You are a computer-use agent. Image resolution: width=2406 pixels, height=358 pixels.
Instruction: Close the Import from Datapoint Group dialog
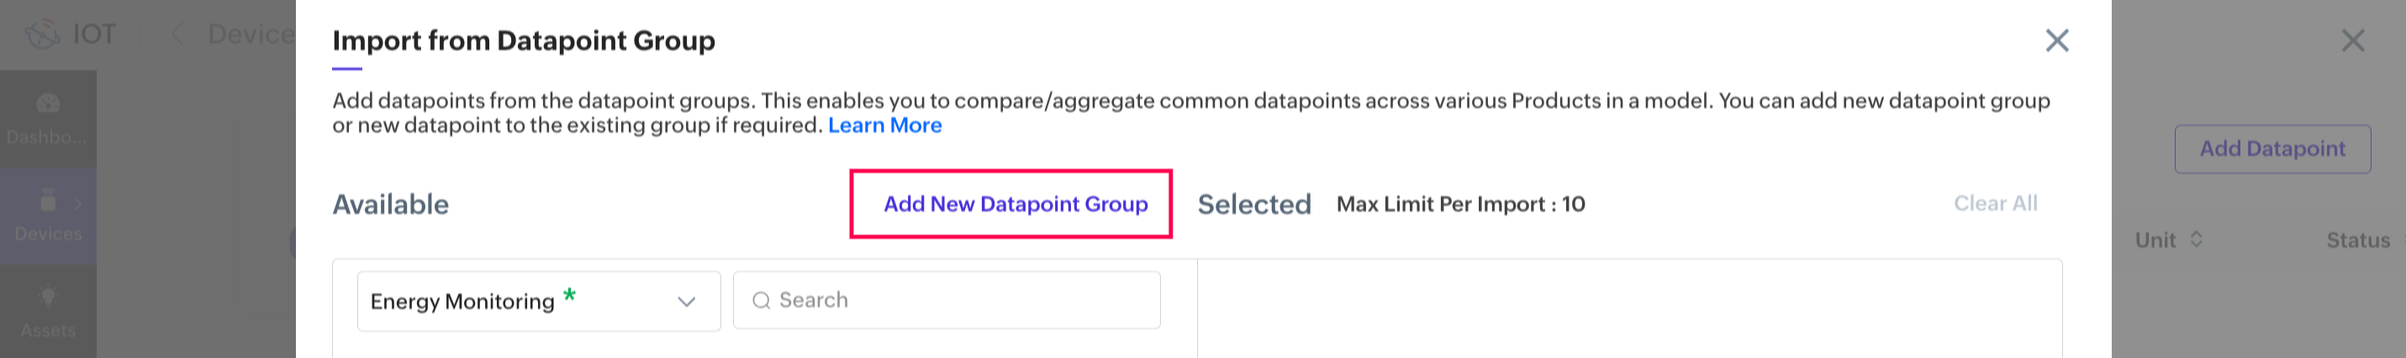point(2056,40)
